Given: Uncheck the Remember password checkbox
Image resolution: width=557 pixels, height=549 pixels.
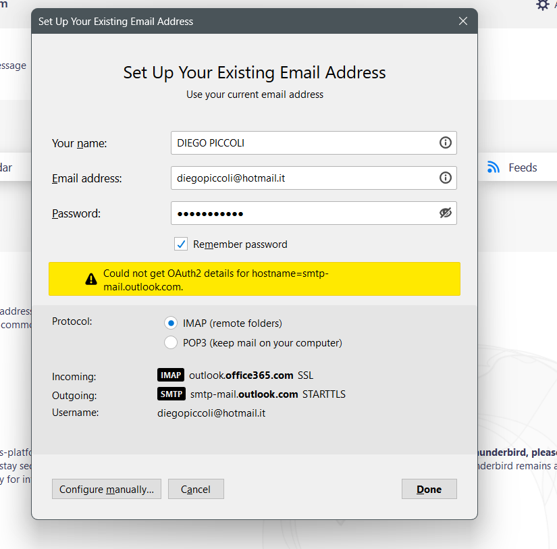Looking at the screenshot, I should point(181,244).
